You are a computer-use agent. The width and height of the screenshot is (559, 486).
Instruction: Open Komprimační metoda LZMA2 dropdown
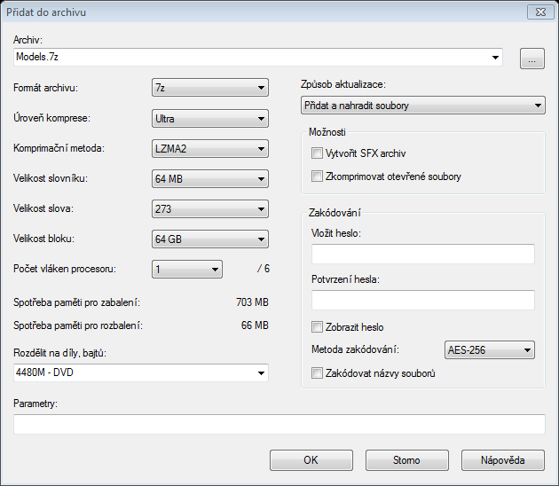tap(210, 148)
